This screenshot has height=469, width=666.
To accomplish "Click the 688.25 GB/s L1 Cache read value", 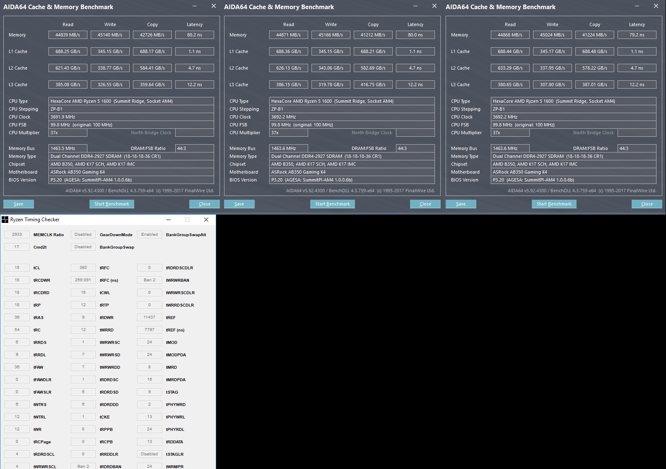I will pos(68,51).
